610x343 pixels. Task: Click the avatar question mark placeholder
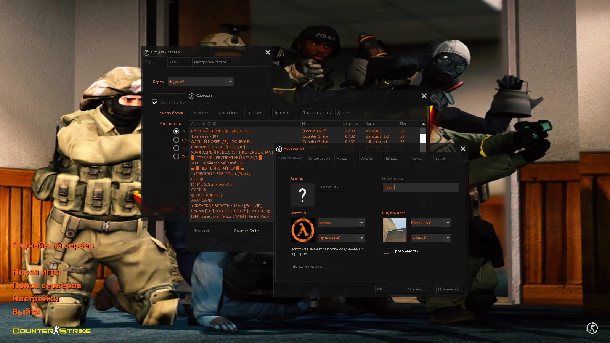pyautogui.click(x=302, y=195)
